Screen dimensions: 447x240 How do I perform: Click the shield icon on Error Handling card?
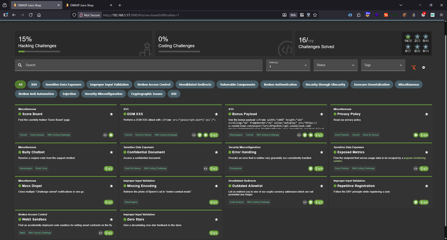[310, 169]
